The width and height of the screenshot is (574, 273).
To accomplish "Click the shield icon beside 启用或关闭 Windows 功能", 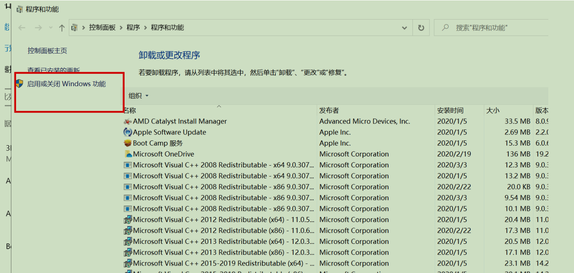I will (20, 83).
